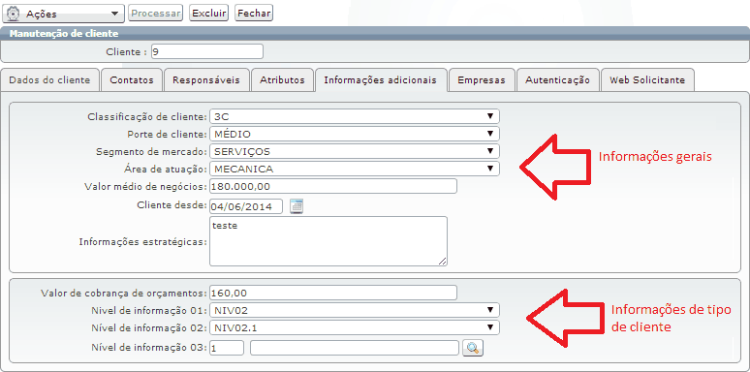The height and width of the screenshot is (372, 750).
Task: Expand Nível de informação 02 dropdown
Action: 355,327
